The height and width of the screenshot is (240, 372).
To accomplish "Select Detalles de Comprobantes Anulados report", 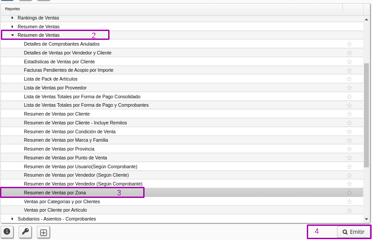I will pos(182,44).
